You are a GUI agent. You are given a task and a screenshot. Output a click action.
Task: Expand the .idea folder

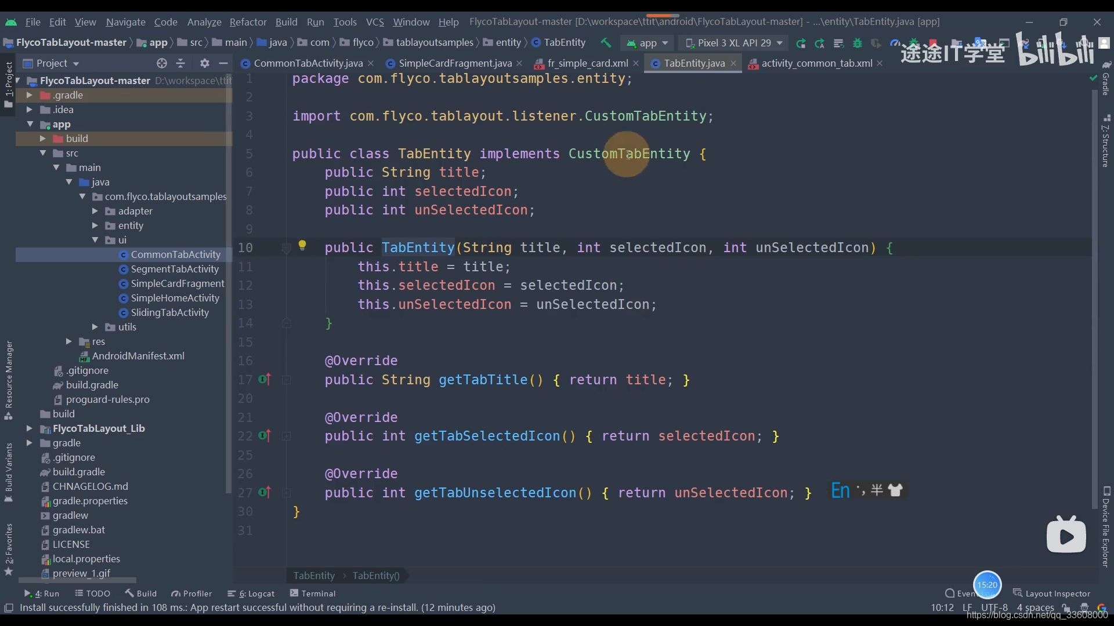pos(29,110)
